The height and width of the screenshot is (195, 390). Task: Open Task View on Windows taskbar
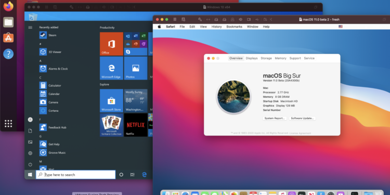(132, 175)
